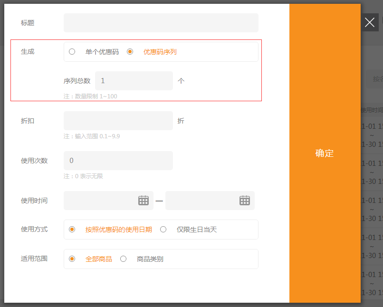Click the 标题 field label
Image resolution: width=383 pixels, height=307 pixels.
pyautogui.click(x=28, y=23)
